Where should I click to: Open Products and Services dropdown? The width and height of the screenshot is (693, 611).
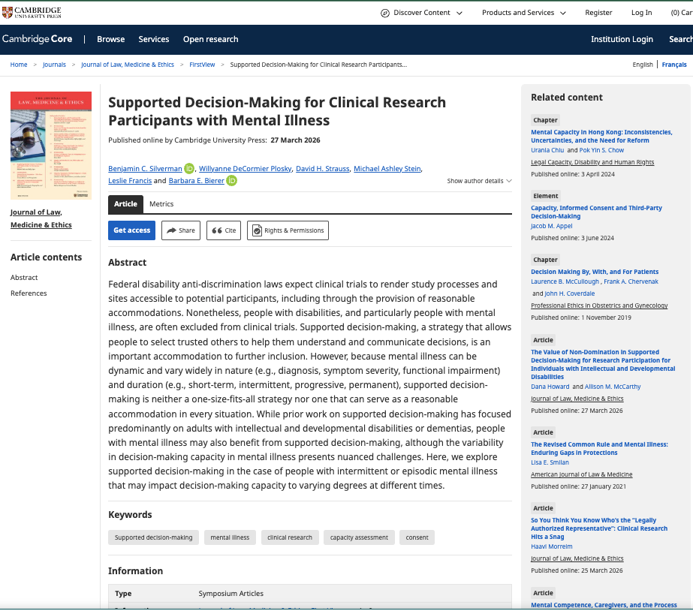point(523,13)
